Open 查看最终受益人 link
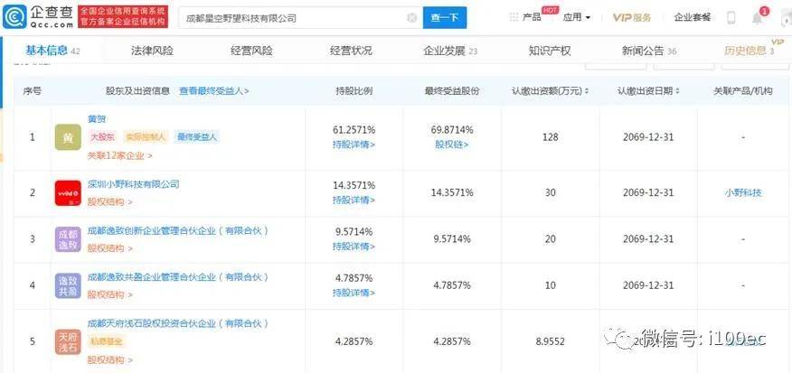Screen dimensions: 792x373 [x=214, y=91]
